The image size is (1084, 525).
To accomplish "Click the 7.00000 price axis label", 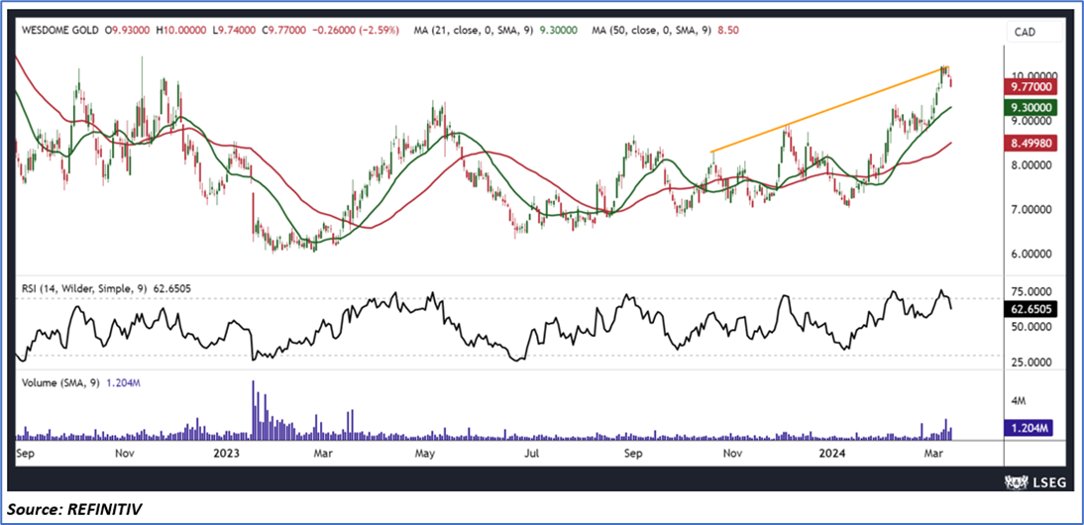I will pos(1032,209).
